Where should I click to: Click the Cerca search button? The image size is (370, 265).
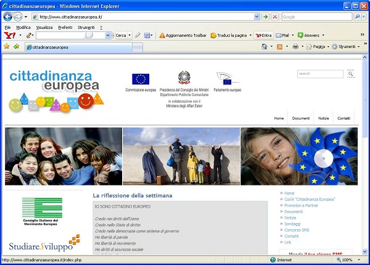pyautogui.click(x=121, y=35)
